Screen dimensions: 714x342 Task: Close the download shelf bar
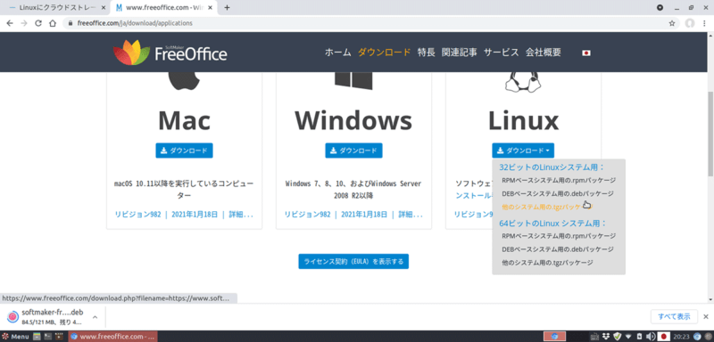click(706, 316)
